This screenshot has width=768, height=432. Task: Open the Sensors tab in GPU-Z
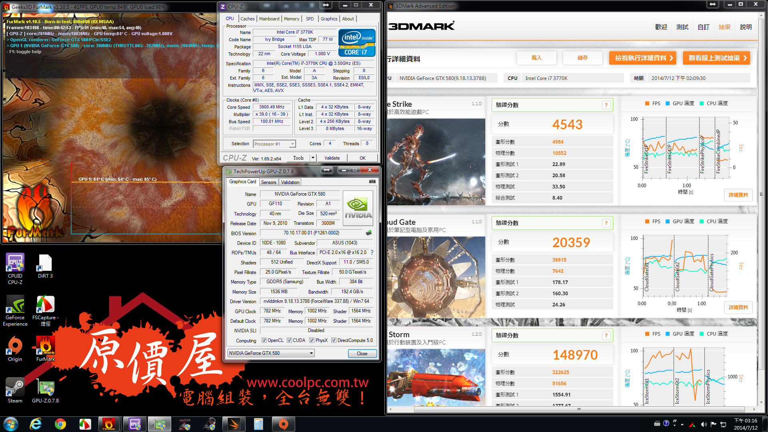pyautogui.click(x=269, y=182)
